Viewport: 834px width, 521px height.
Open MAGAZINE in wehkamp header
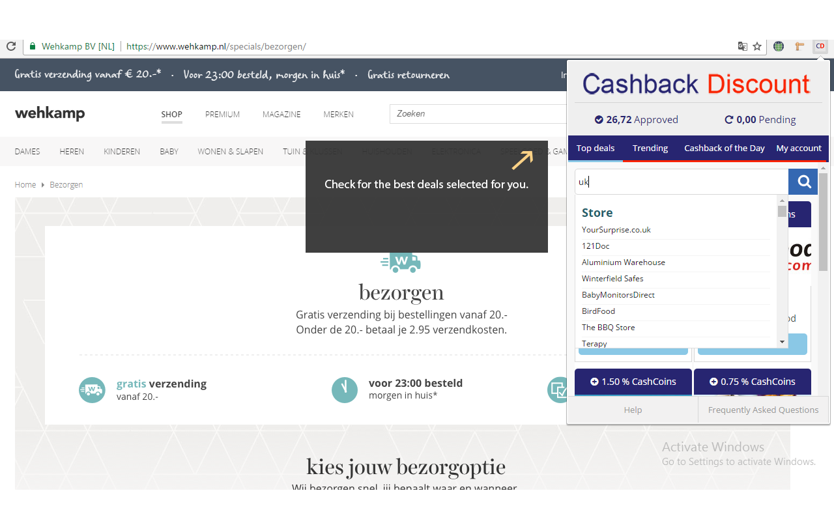pyautogui.click(x=281, y=114)
